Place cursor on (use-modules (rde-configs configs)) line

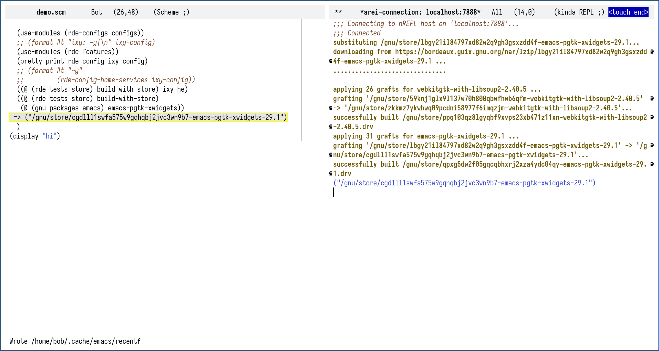[x=81, y=33]
